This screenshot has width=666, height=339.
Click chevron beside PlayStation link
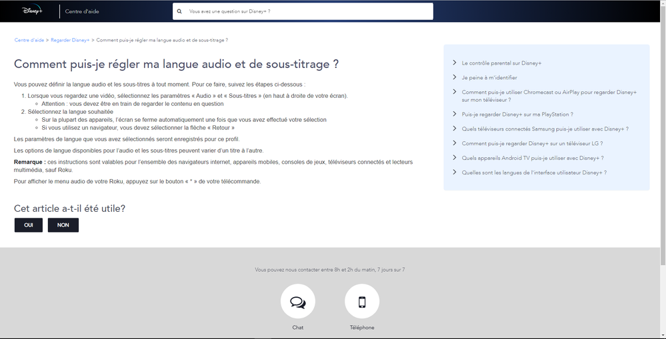454,114
